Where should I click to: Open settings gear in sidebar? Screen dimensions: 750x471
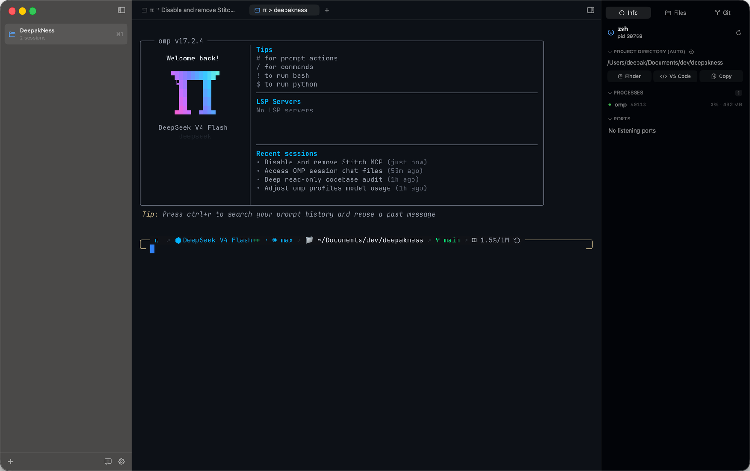[121, 462]
